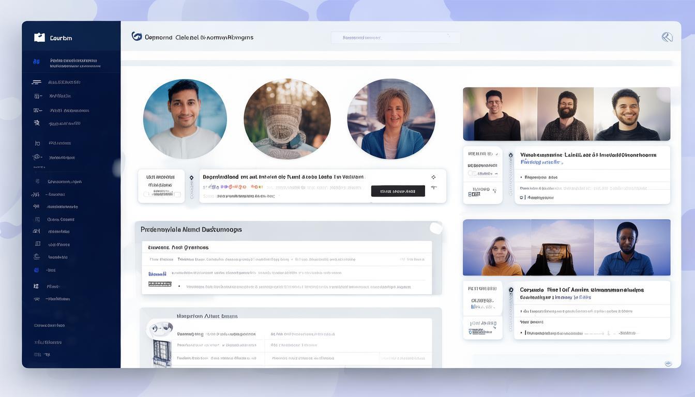Click the small circle icon at window's bottom right
This screenshot has height=397, width=695.
669,362
